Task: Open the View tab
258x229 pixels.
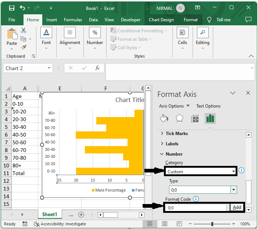Action: [109, 20]
